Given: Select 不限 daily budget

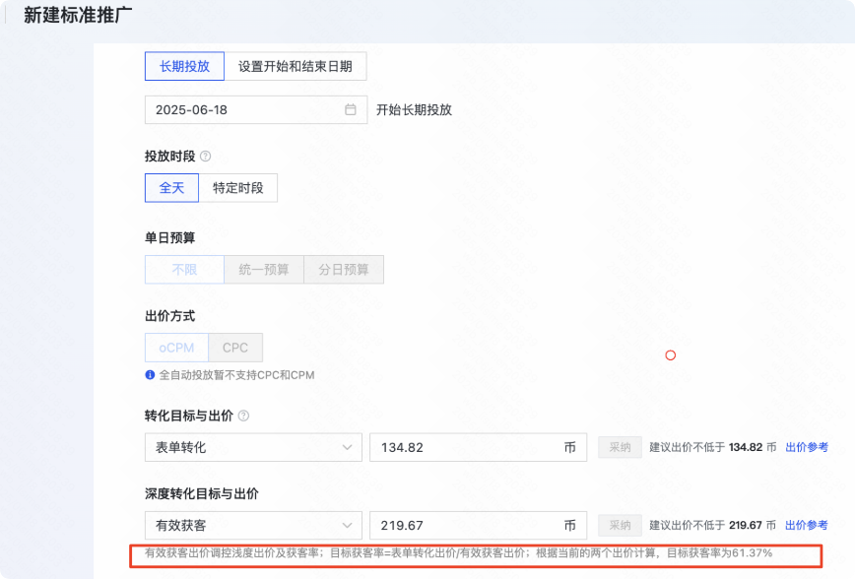Looking at the screenshot, I should 184,270.
